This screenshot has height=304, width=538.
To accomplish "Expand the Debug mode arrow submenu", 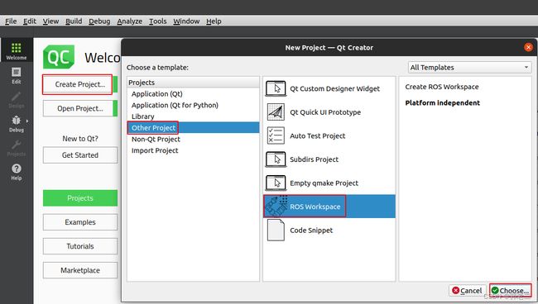I will tap(27, 121).
